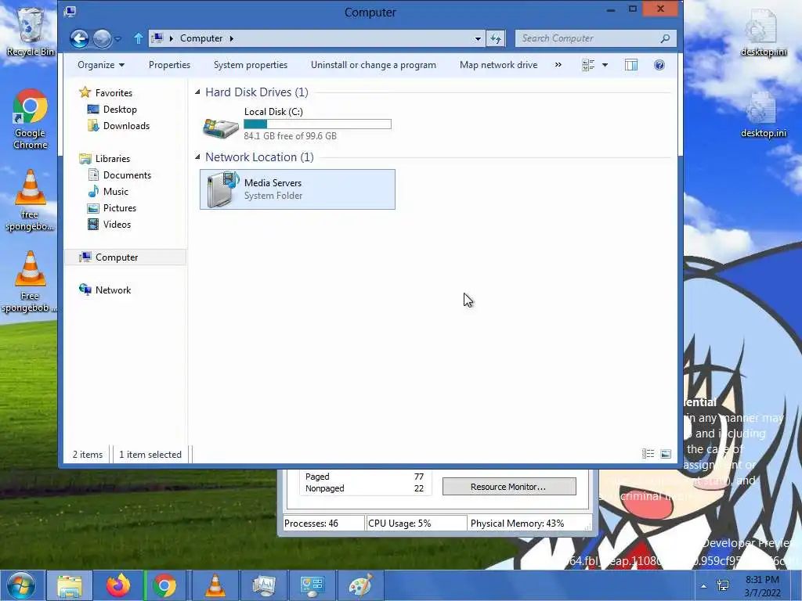Select Google Chrome desktop shortcut
The image size is (802, 601).
[31, 119]
